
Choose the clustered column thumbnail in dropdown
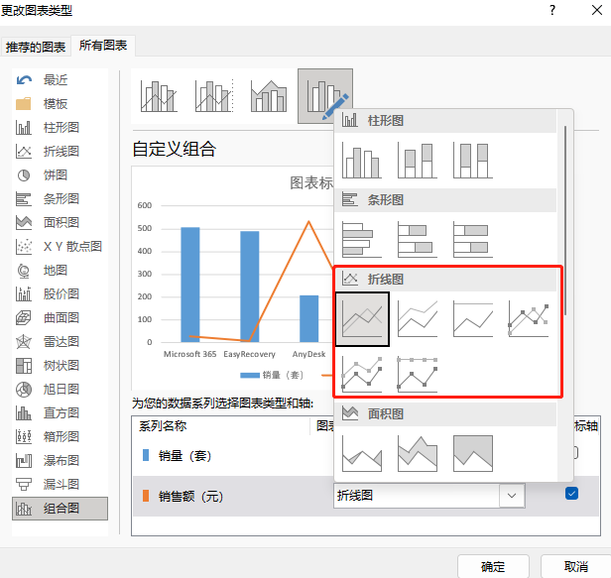[x=362, y=160]
